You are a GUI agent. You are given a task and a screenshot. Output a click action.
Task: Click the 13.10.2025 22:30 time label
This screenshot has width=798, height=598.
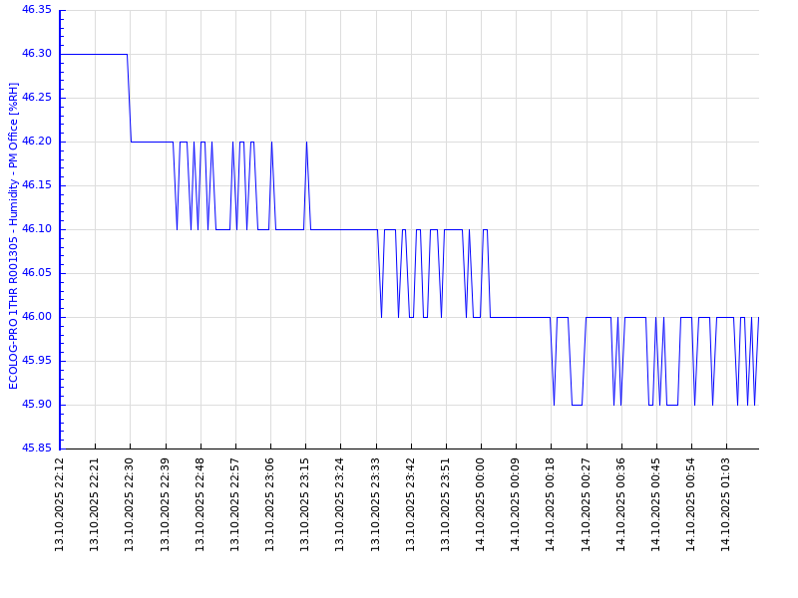point(130,503)
